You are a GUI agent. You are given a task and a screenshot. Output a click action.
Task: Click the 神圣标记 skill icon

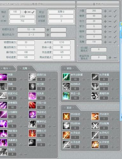tap(32, 114)
